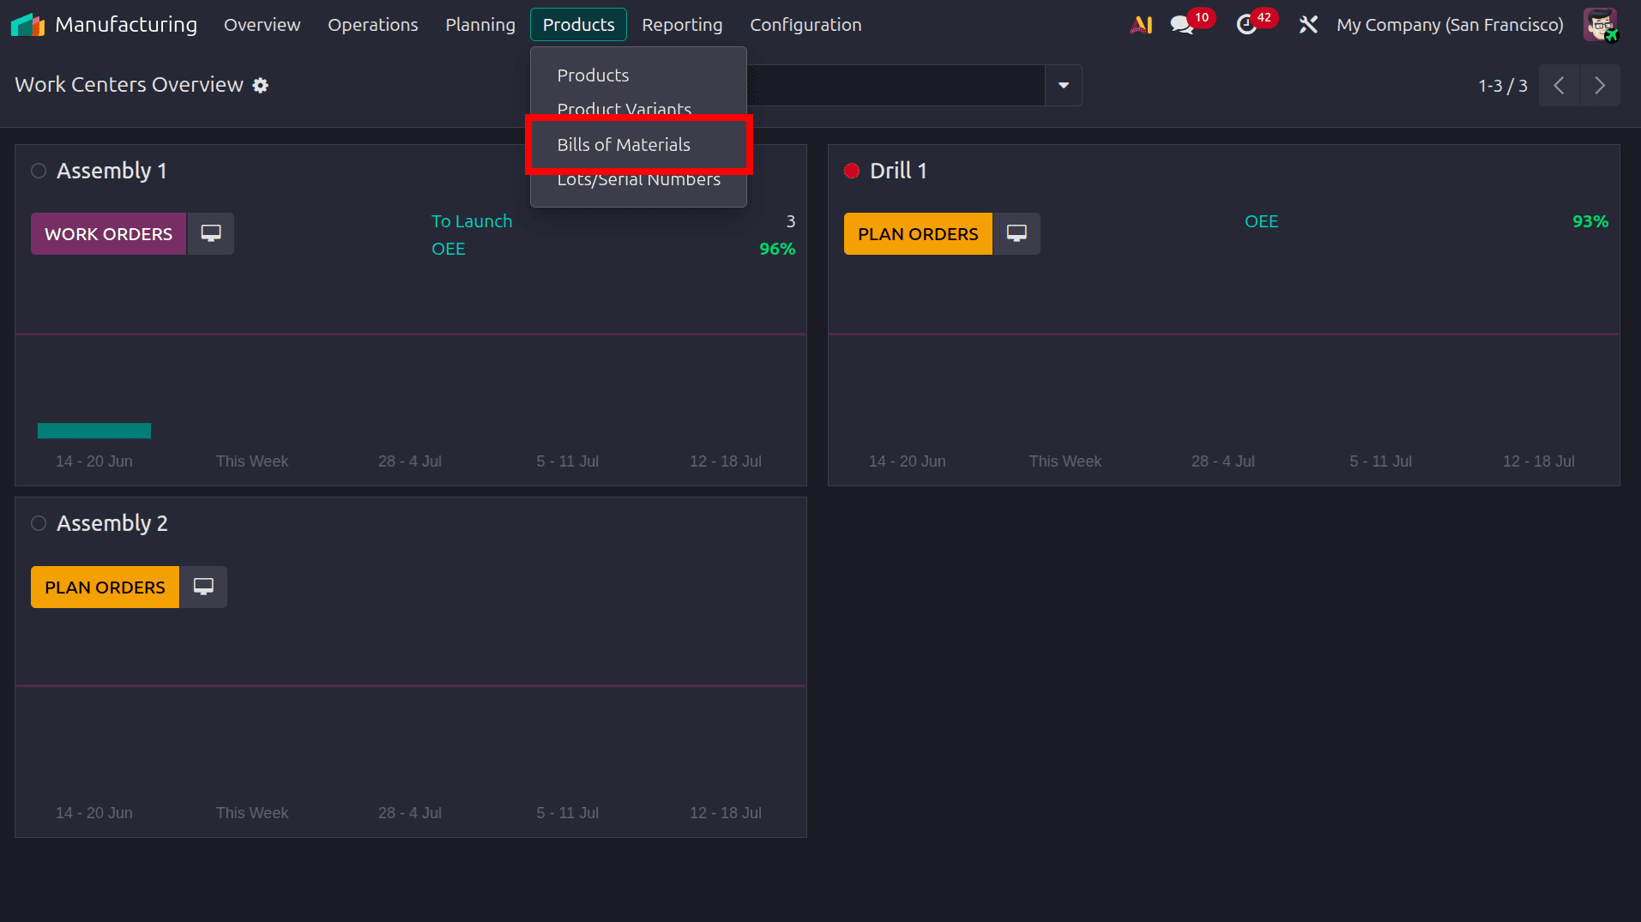The image size is (1641, 922).
Task: Select Products from the dropdown
Action: pos(638,75)
